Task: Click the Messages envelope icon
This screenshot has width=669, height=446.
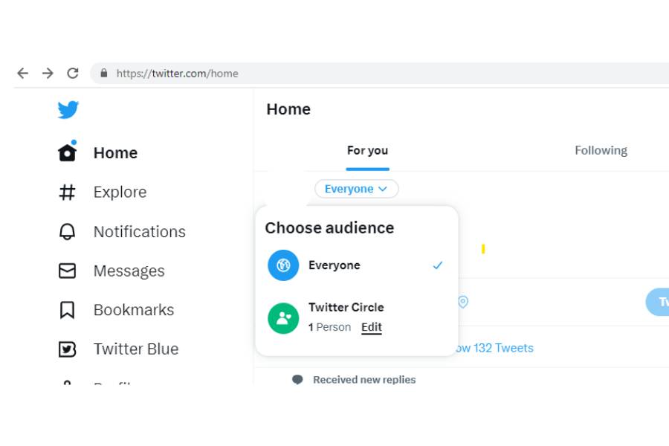Action: click(x=67, y=271)
